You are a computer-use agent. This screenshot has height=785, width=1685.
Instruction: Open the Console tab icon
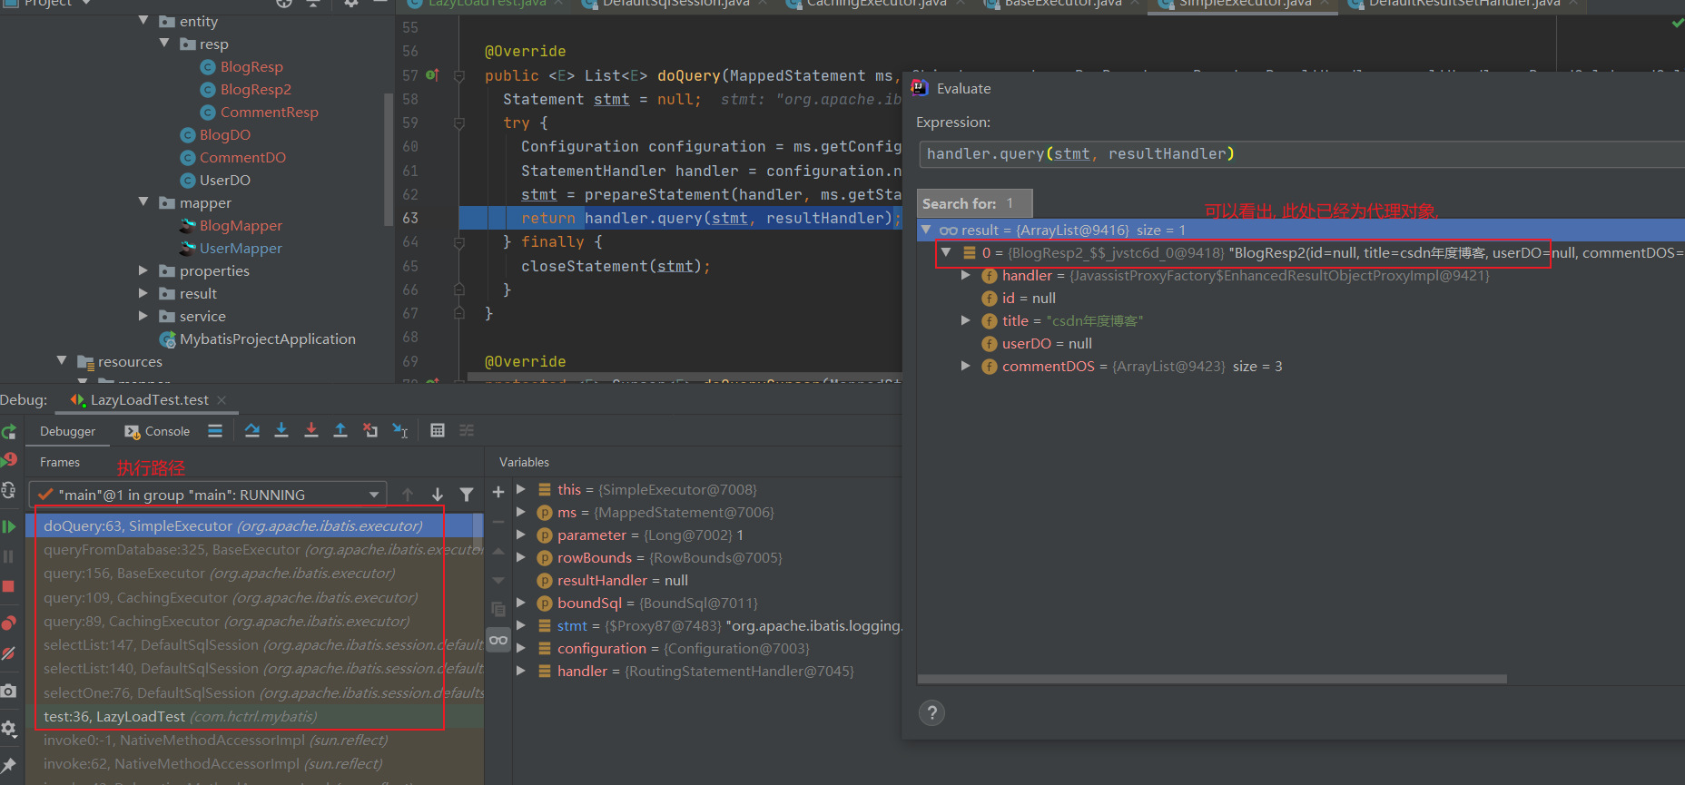point(133,432)
